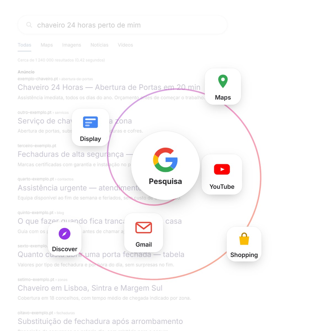Click the Maps pin icon card
The height and width of the screenshot is (331, 331).
point(223,86)
